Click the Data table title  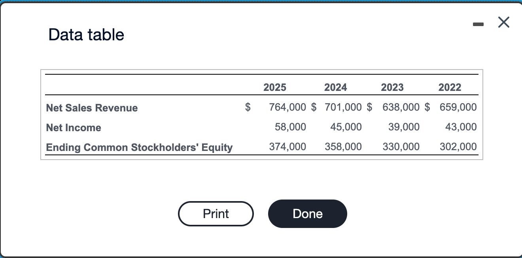[x=86, y=34]
